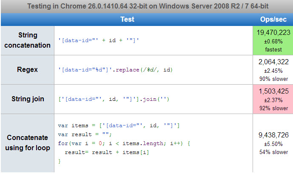Click the Test column header
Screen dimensions: 293x174
127,19
